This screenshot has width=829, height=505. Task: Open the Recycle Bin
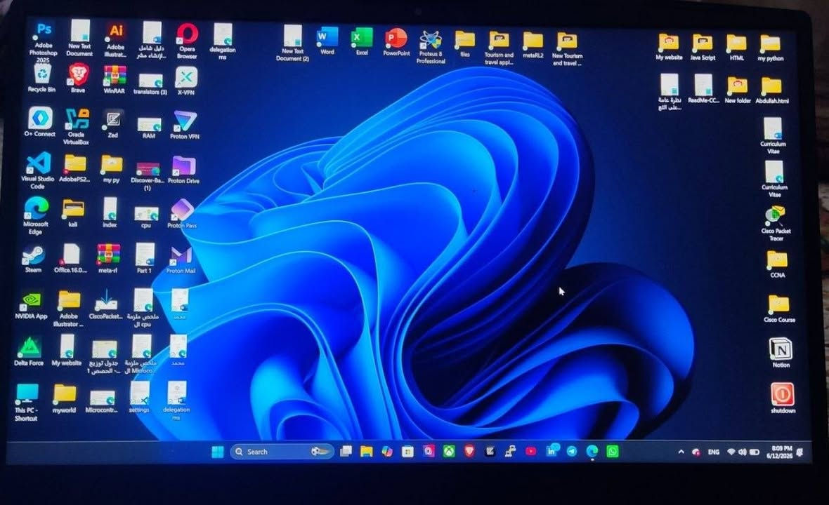tap(41, 78)
